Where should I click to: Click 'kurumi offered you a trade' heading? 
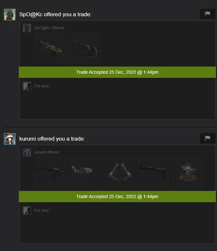tap(52, 139)
